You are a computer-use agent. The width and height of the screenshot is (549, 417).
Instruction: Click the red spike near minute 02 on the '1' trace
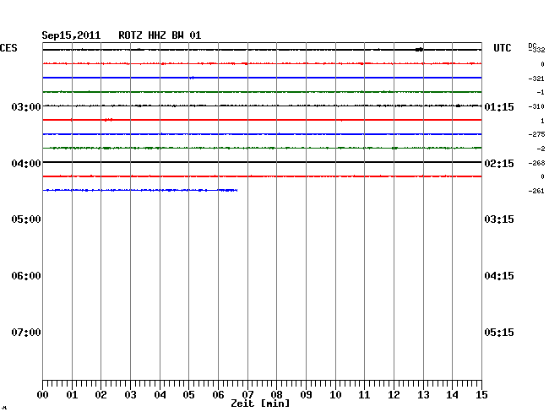109,120
